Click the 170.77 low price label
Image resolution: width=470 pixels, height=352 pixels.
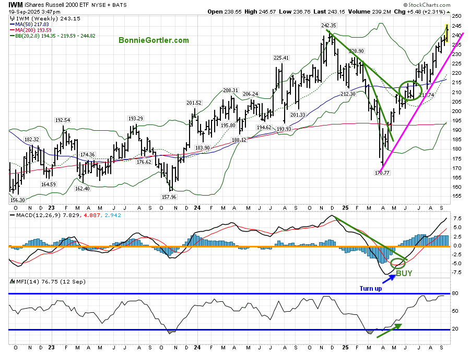click(383, 172)
